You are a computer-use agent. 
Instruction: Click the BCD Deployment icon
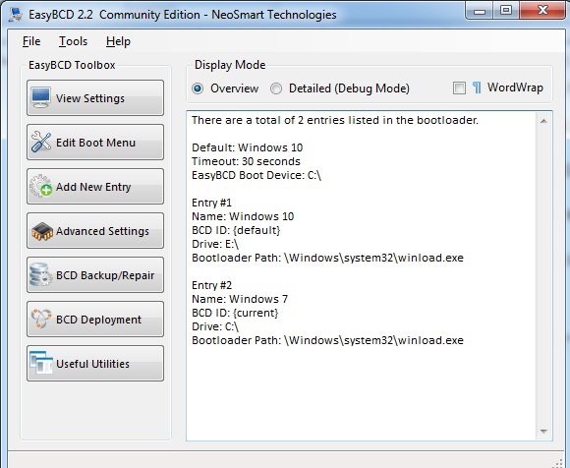[41, 319]
